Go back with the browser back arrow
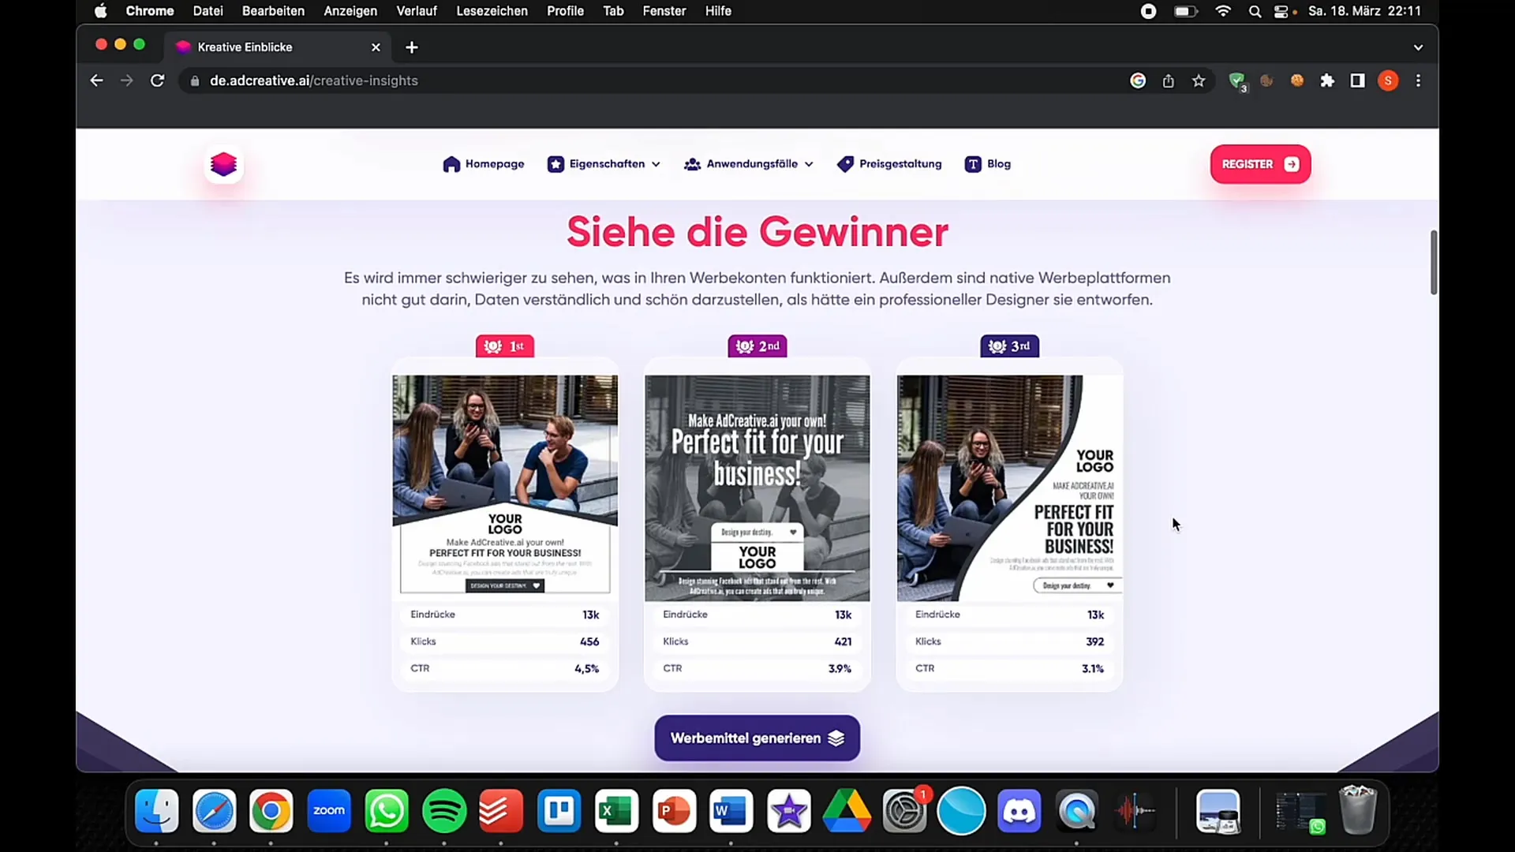 point(96,80)
